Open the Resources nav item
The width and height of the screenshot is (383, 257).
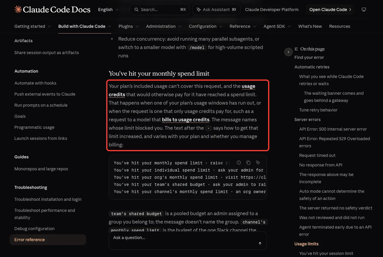(x=340, y=26)
